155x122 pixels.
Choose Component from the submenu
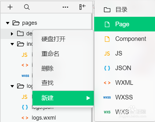point(124,39)
